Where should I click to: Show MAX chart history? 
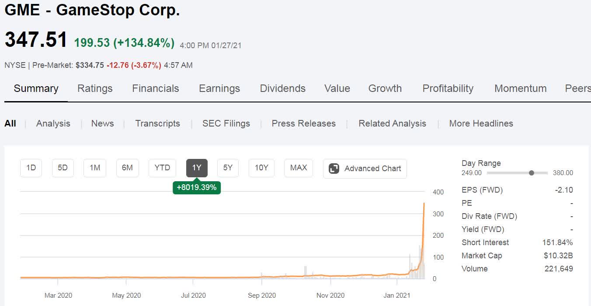pyautogui.click(x=299, y=168)
